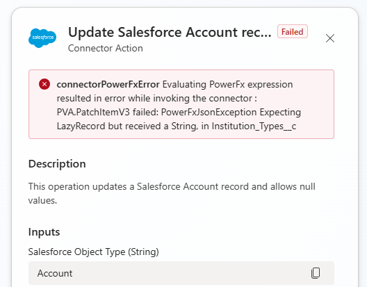This screenshot has height=287, width=367.
Task: Click the PVA.PatchItemV3 failed message line
Action: 179,112
